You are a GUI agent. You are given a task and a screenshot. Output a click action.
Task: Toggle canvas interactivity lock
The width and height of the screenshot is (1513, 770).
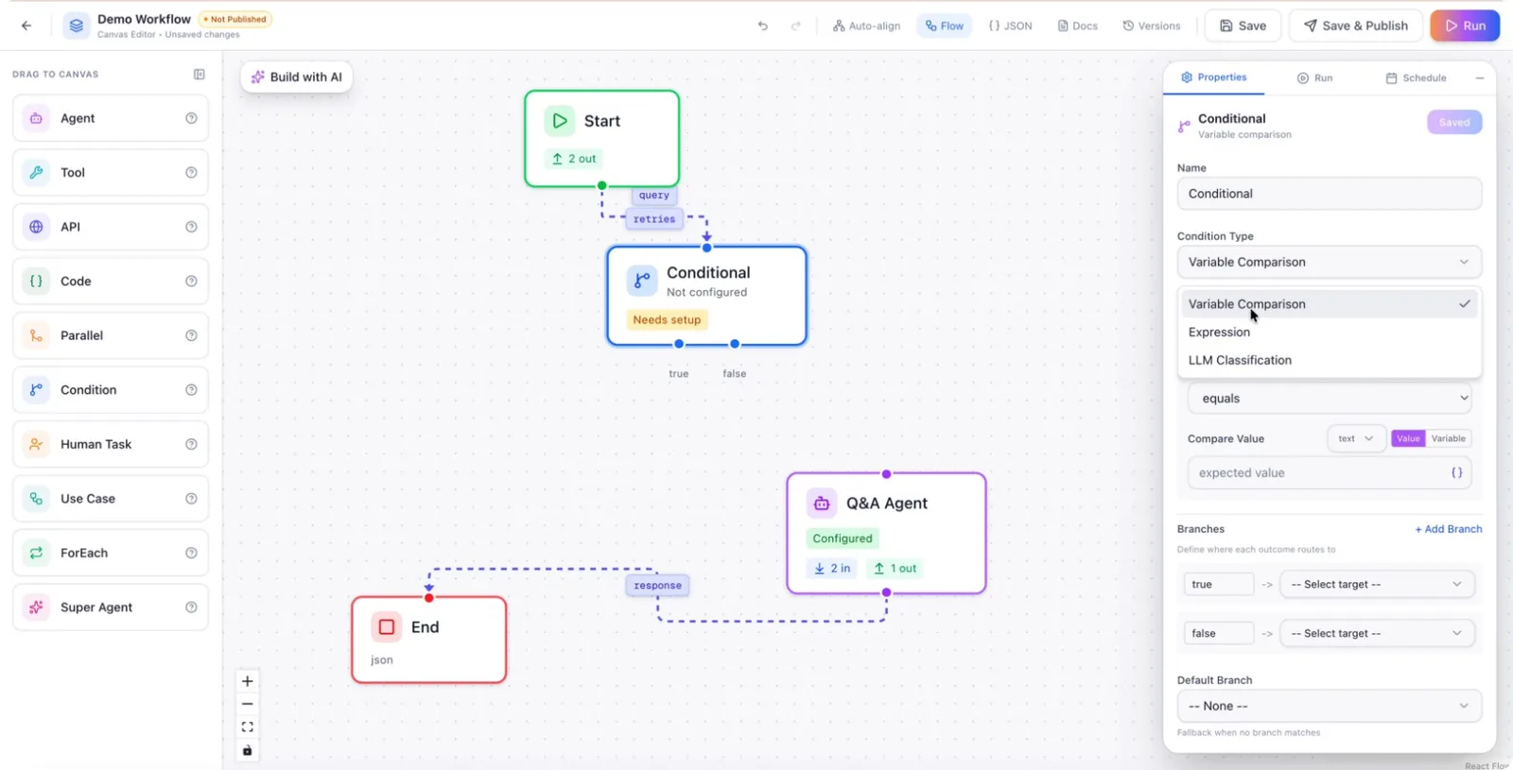248,750
